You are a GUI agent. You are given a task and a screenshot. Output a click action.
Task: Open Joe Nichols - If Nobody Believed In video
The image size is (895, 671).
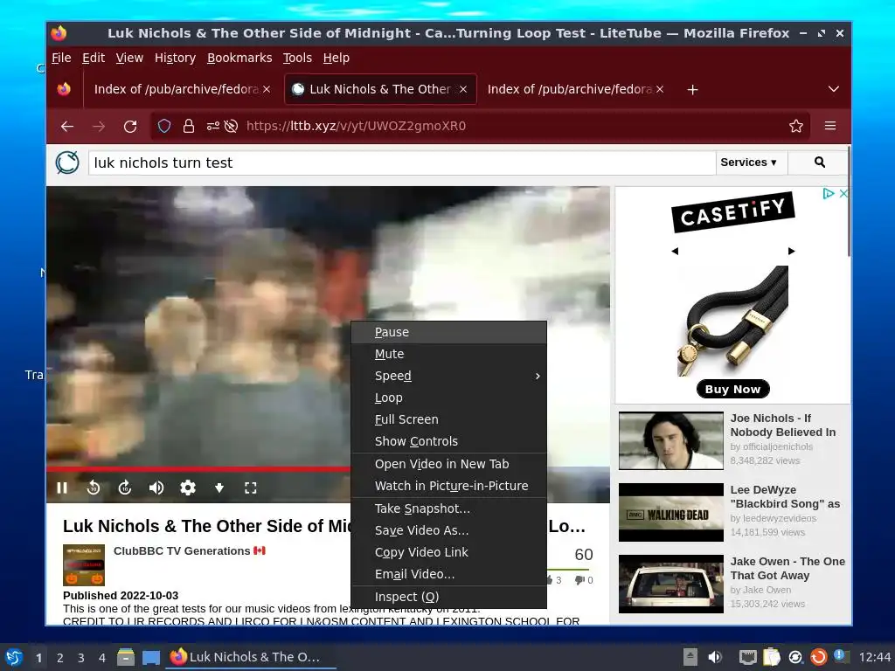click(x=782, y=425)
